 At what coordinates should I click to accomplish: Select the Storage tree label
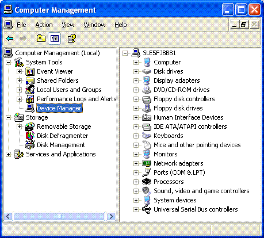tap(37, 117)
